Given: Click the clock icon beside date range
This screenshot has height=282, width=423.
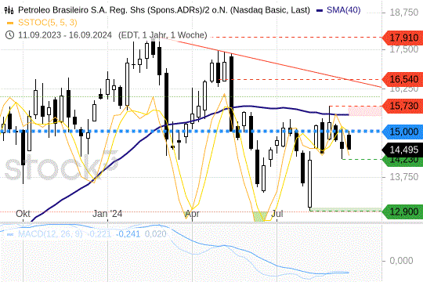Looking at the screenshot, I should [9, 35].
